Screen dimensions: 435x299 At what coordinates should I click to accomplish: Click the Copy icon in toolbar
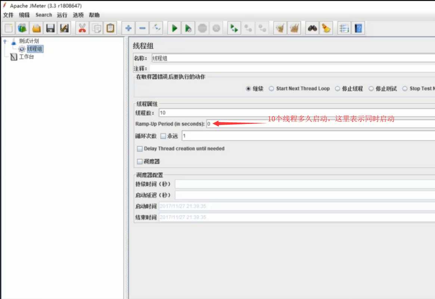pyautogui.click(x=96, y=28)
